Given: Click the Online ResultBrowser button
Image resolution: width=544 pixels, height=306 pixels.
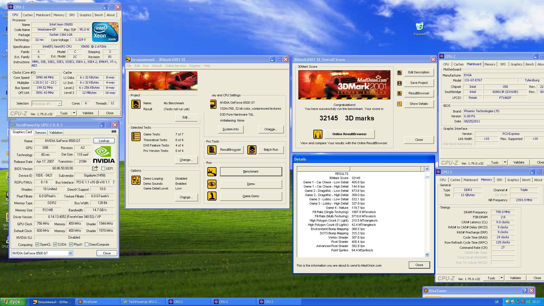Looking at the screenshot, I should point(349,134).
